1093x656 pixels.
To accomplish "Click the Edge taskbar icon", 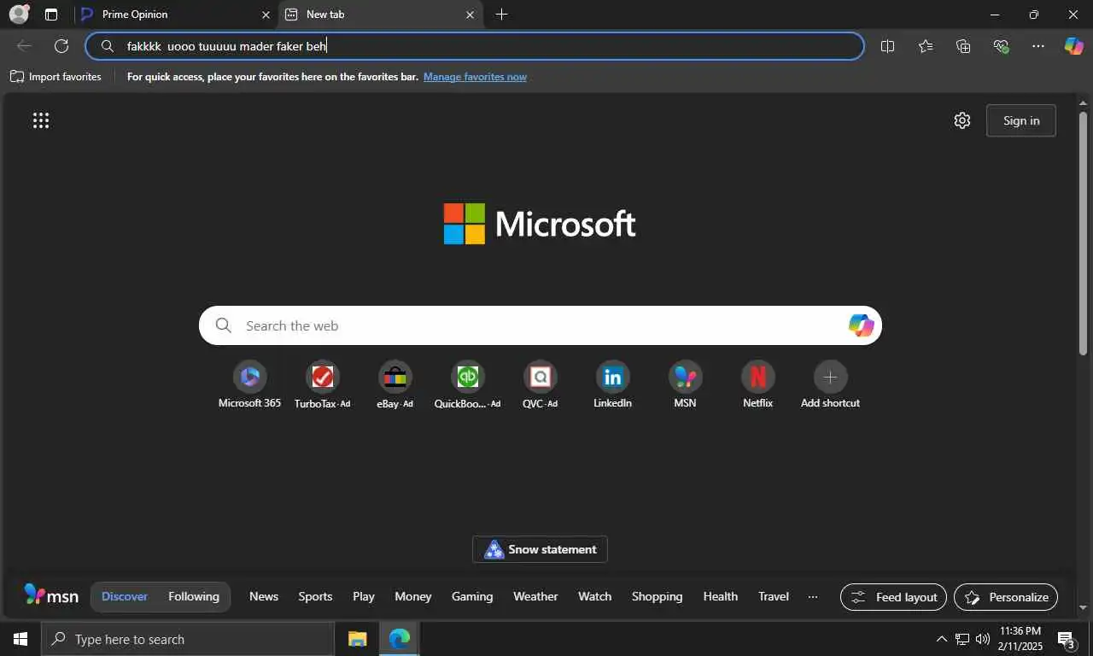I will coord(399,639).
